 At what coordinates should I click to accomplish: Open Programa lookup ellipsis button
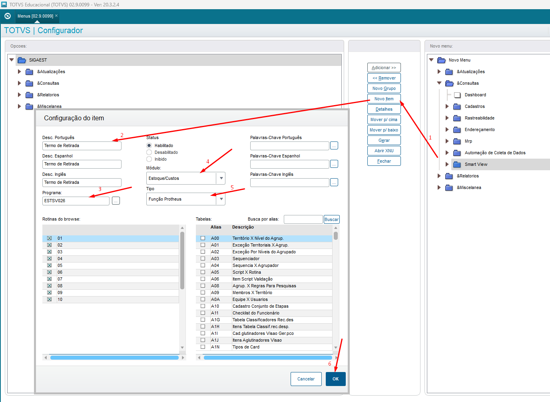(x=116, y=201)
